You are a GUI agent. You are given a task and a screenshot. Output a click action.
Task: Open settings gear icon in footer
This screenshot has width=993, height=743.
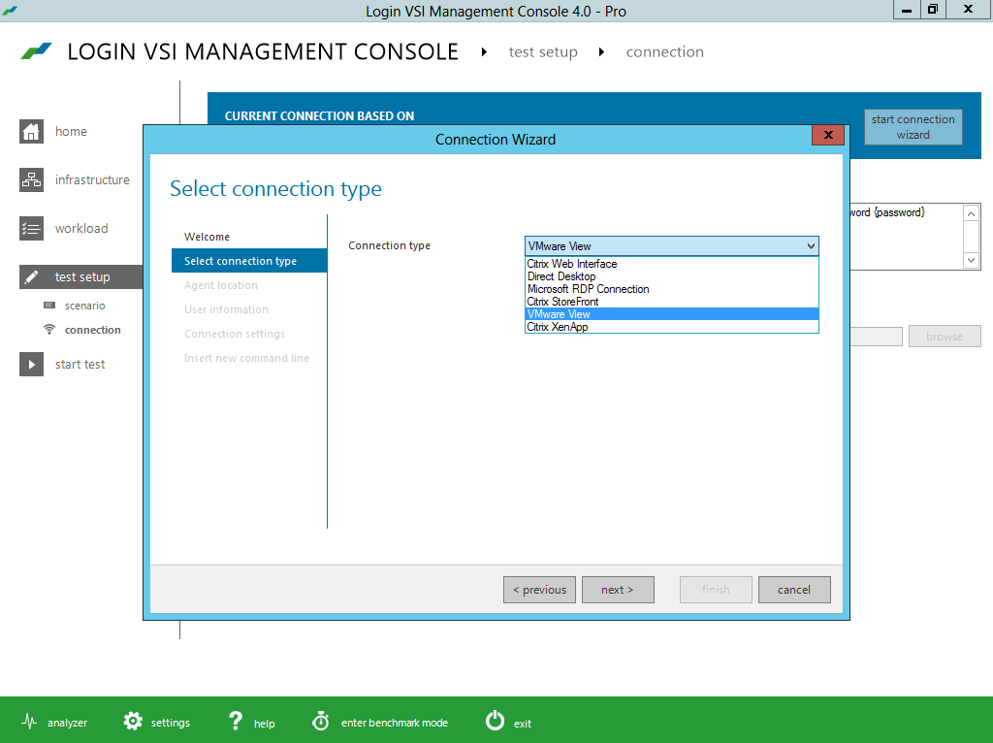(x=133, y=722)
